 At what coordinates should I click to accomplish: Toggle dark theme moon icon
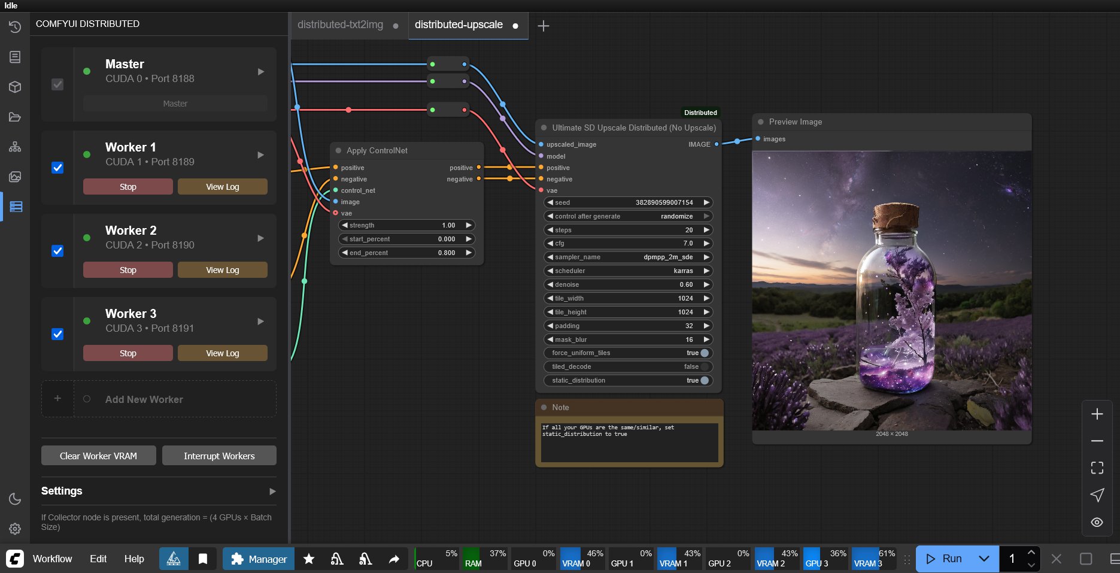[x=15, y=499]
